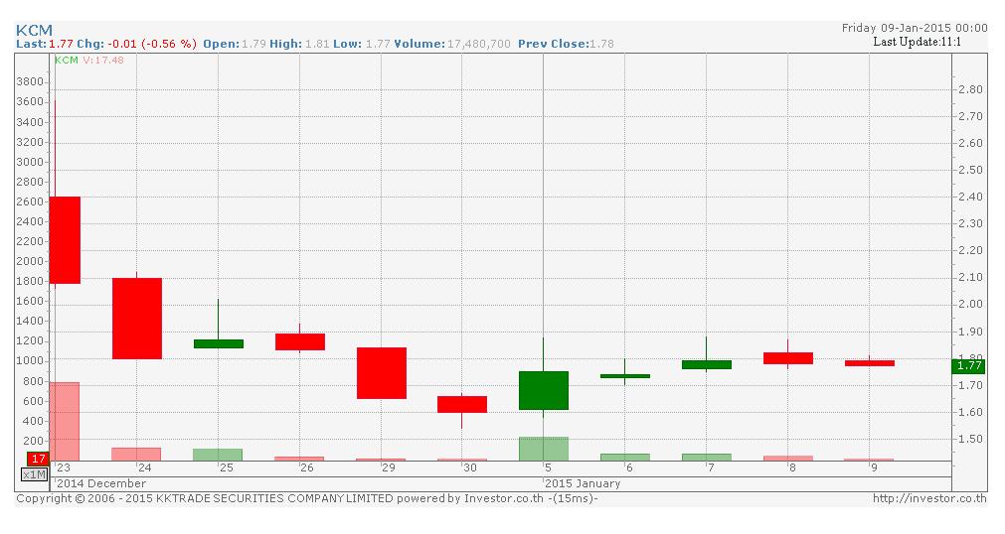
Task: Click the 2.80 price axis label
Action: click(x=970, y=89)
